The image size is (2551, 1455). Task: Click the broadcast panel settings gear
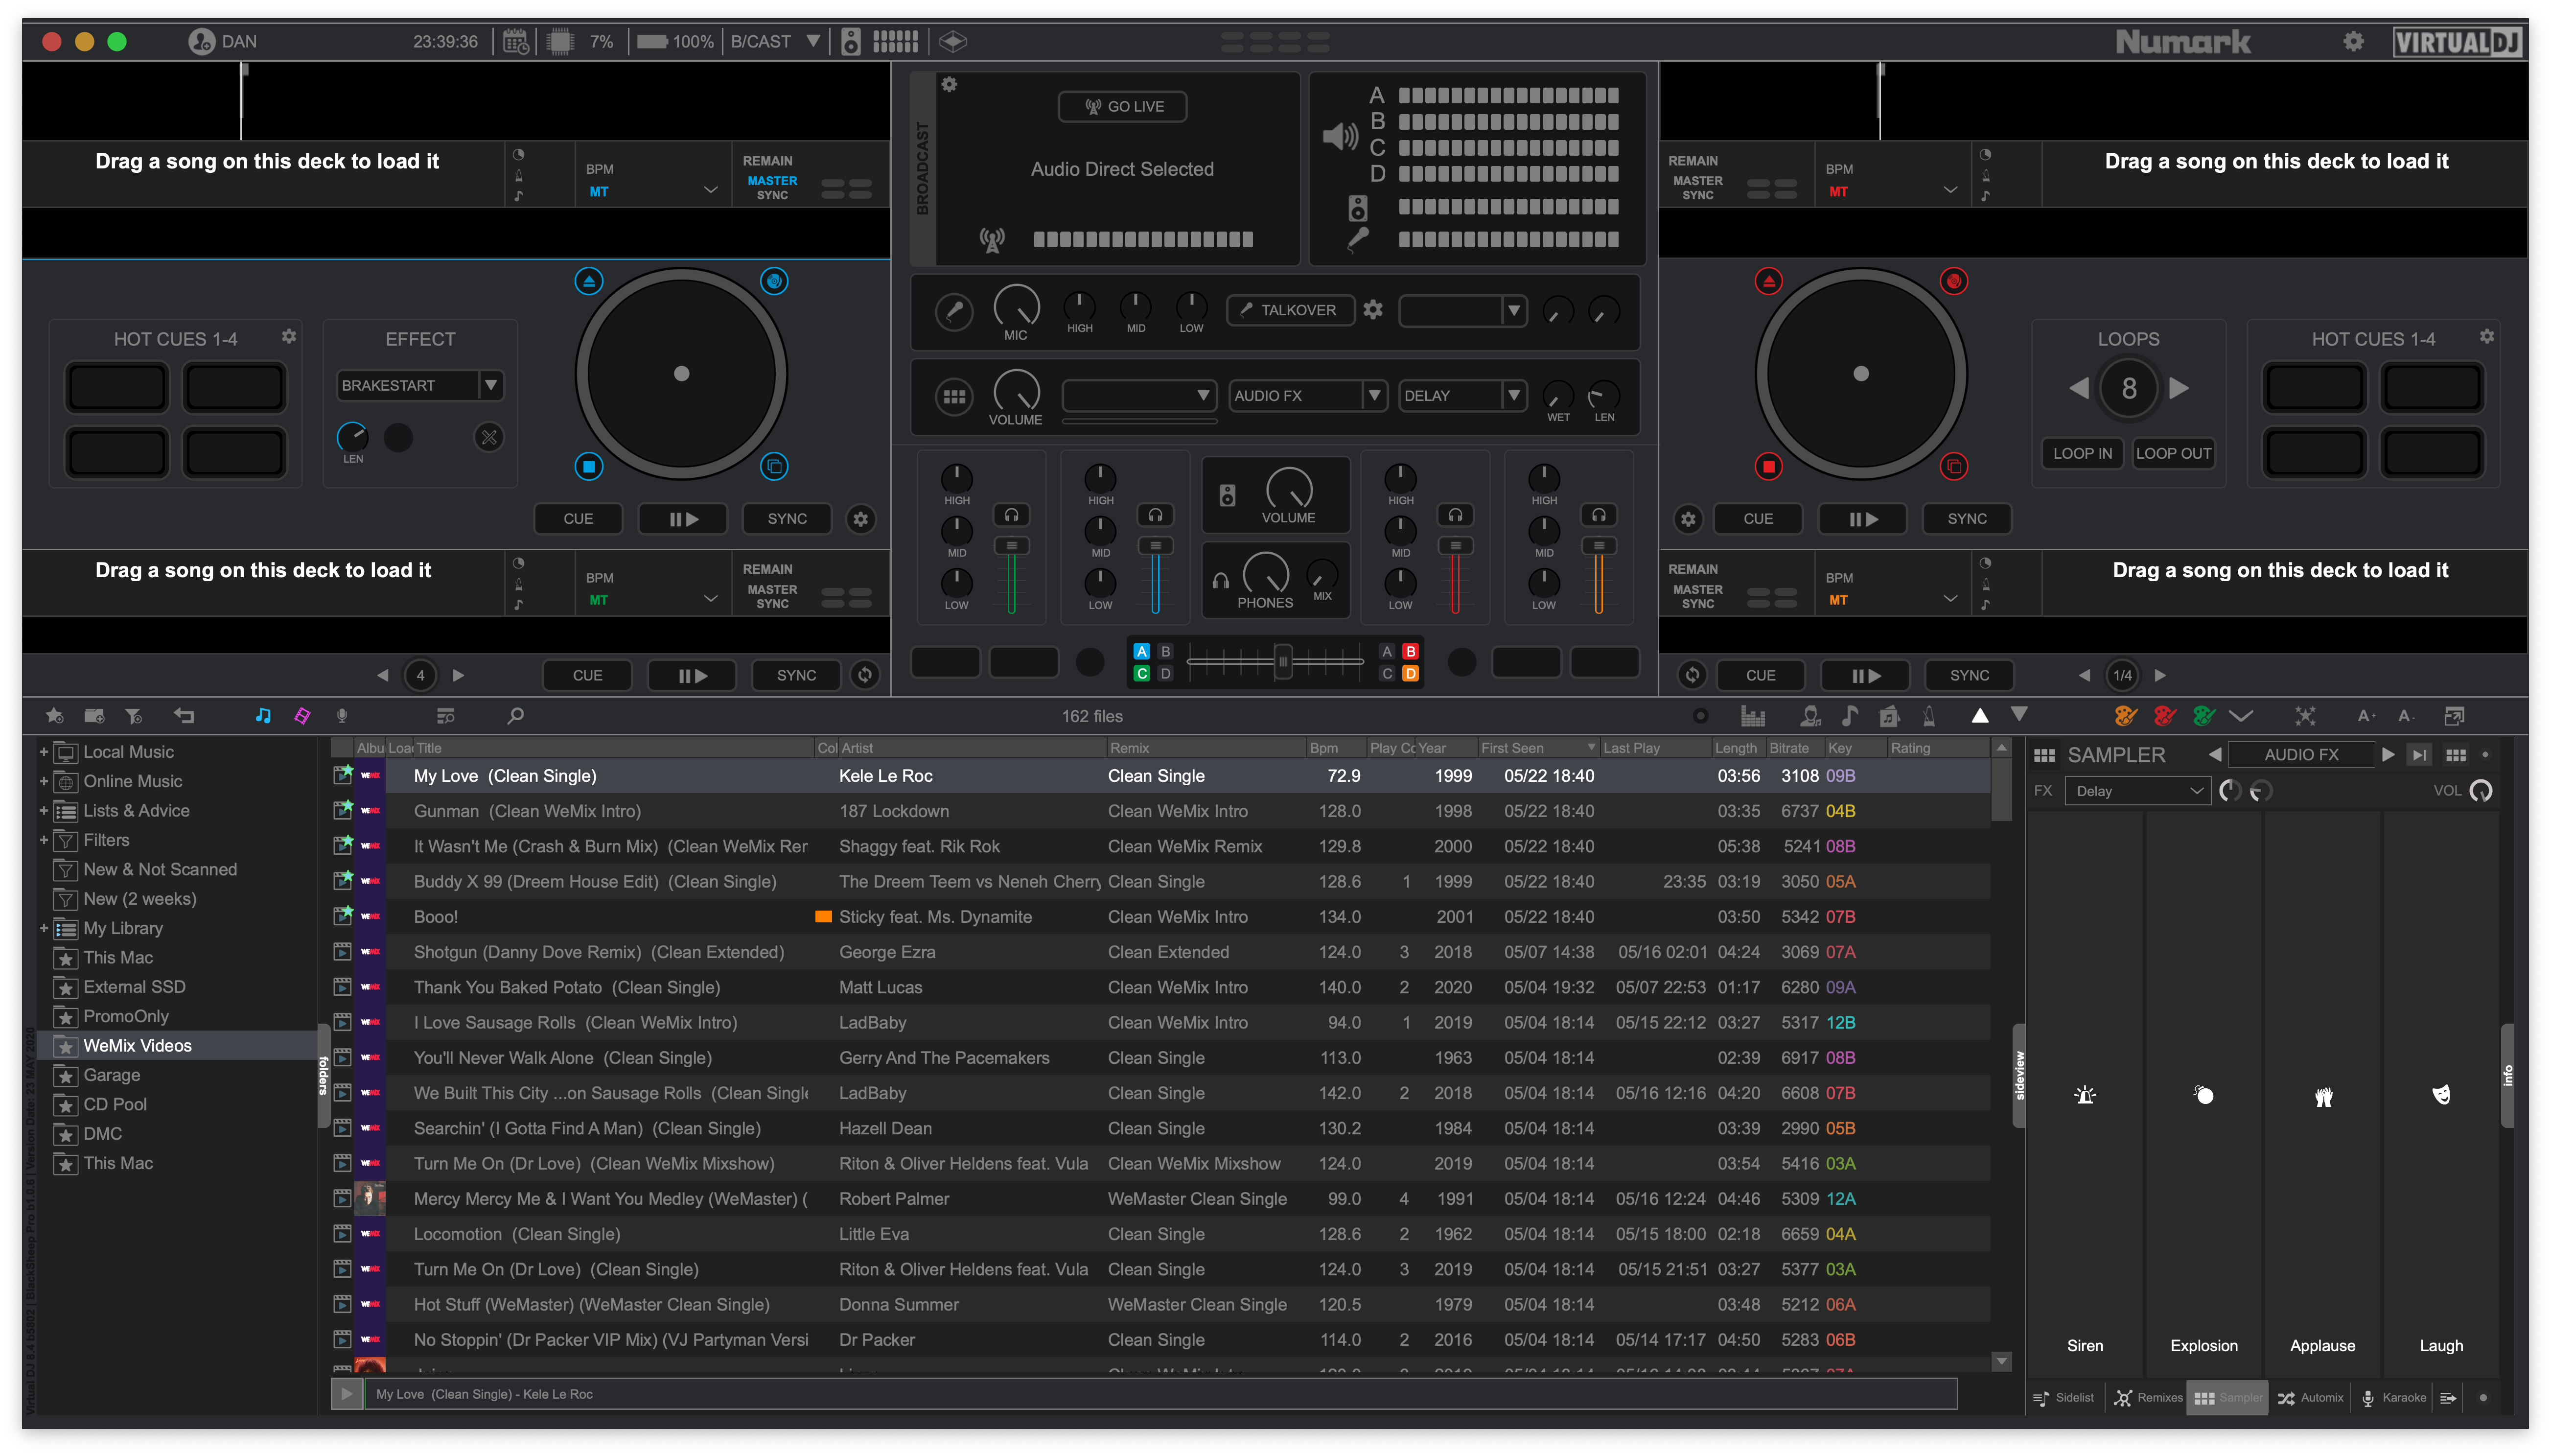pyautogui.click(x=949, y=85)
